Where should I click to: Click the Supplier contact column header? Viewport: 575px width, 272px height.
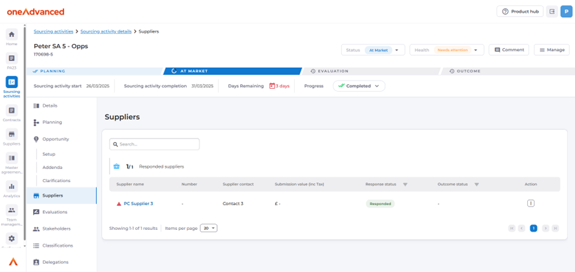pos(238,185)
